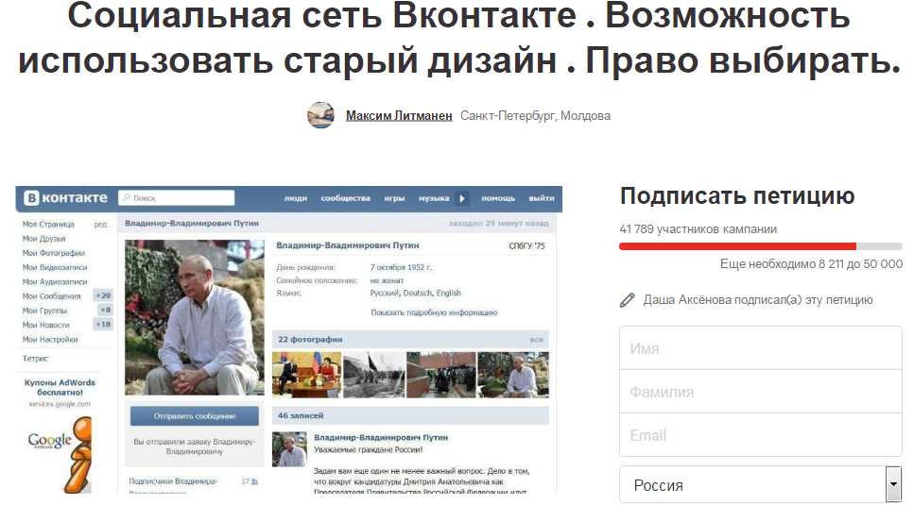Open the Россия country dropdown
The width and height of the screenshot is (914, 505).
pos(761,484)
